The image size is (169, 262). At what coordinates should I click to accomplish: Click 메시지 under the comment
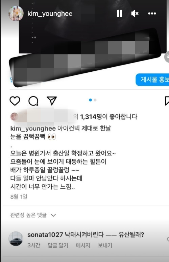coord(83,245)
